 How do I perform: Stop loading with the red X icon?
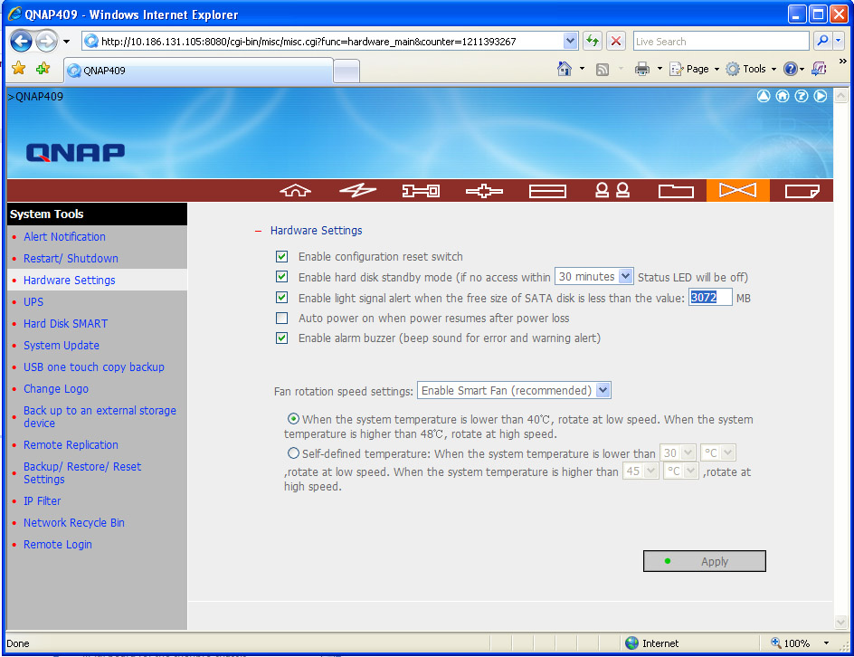(616, 41)
